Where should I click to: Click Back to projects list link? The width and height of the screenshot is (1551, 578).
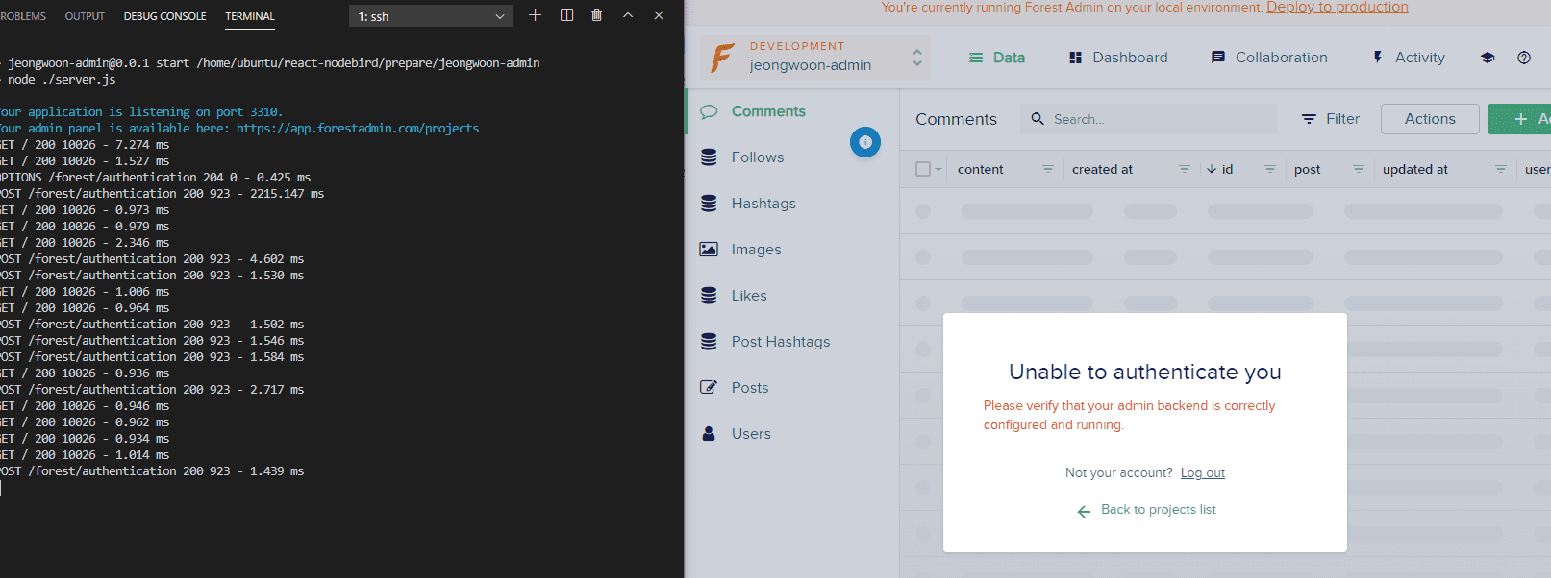1146,510
